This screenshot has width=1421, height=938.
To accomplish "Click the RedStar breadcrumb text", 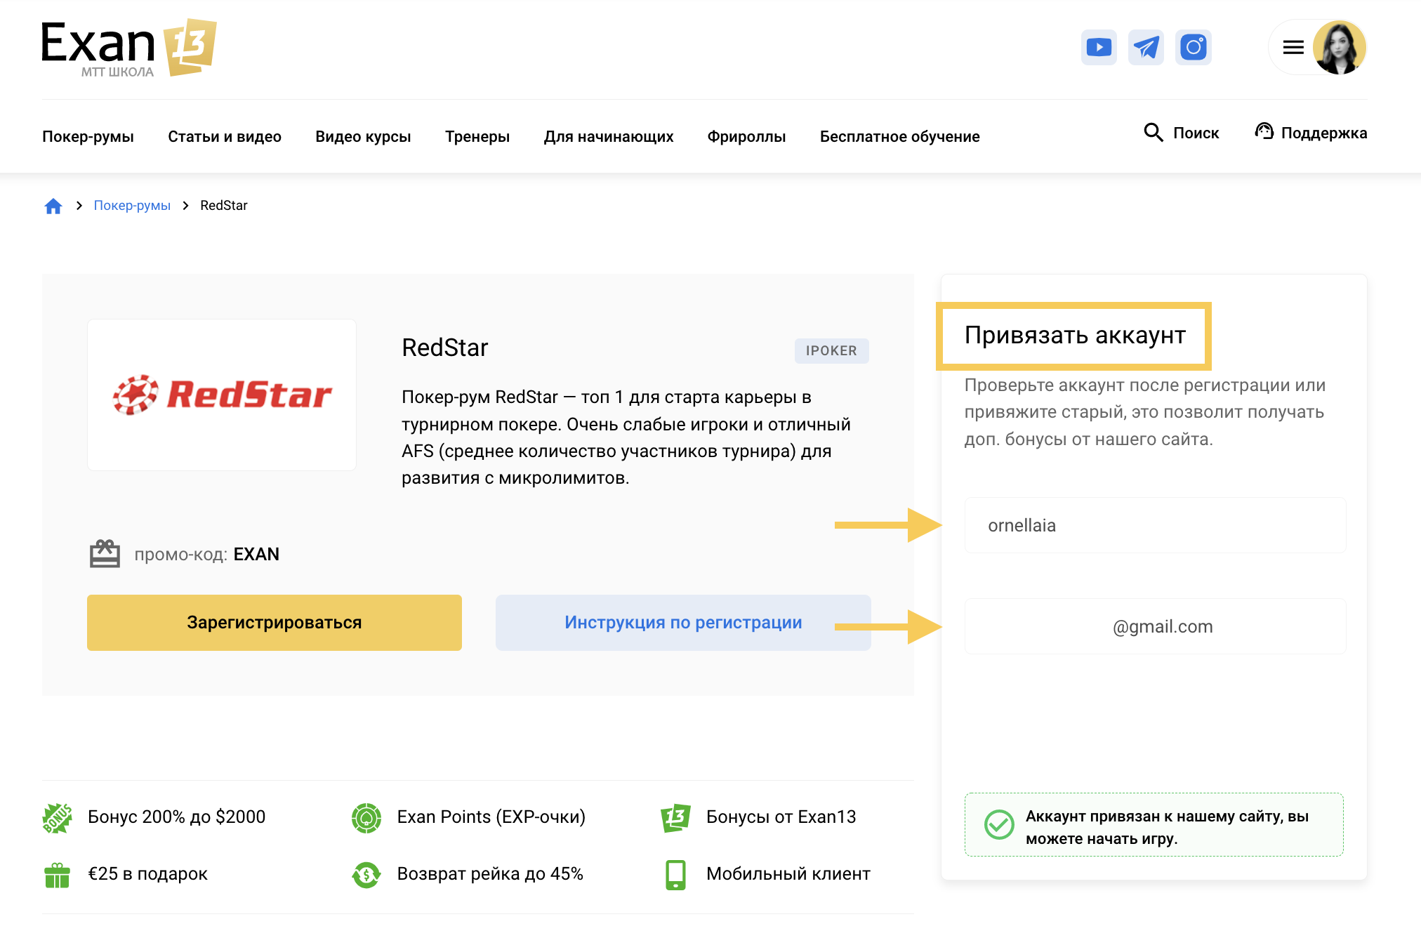I will pos(224,205).
